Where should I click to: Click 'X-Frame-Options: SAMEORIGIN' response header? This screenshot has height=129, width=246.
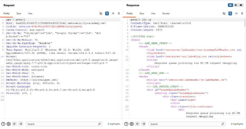[152, 26]
